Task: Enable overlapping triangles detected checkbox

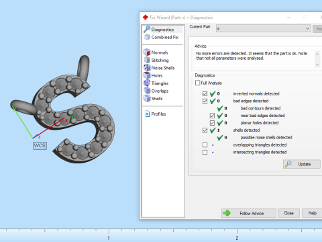Action: [x=205, y=145]
